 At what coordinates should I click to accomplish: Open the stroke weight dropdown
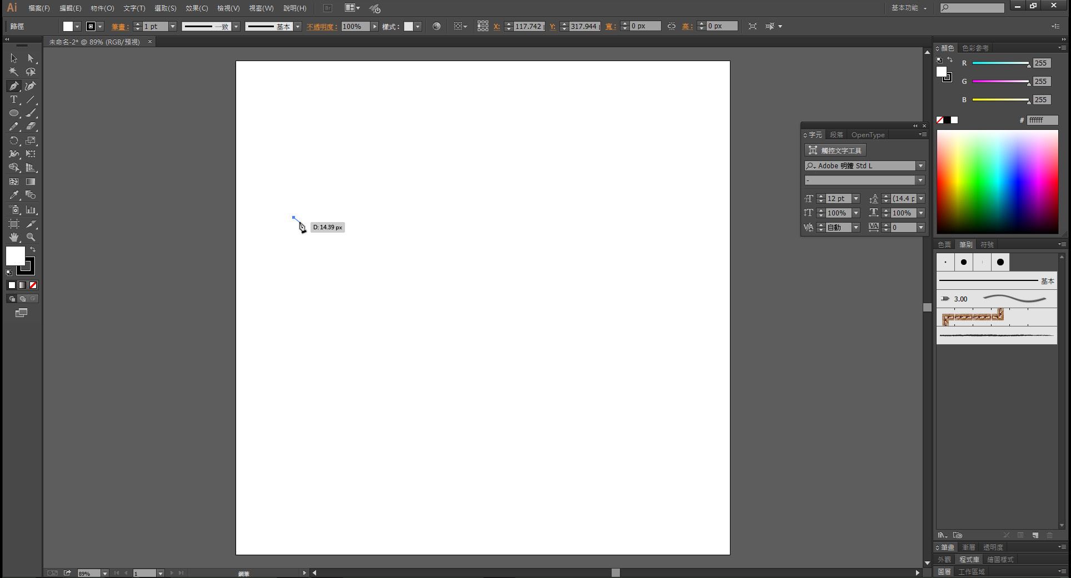[x=173, y=27]
